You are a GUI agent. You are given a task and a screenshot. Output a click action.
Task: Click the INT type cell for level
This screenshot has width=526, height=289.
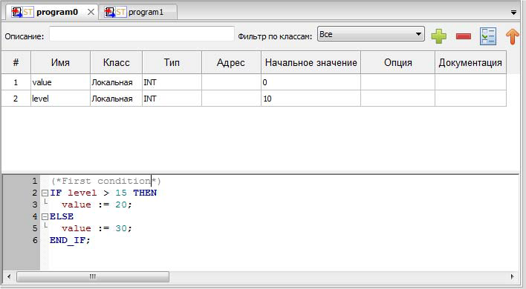(x=172, y=99)
